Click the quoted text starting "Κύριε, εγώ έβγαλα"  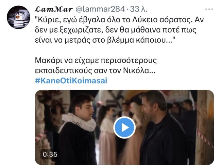tap(119, 30)
